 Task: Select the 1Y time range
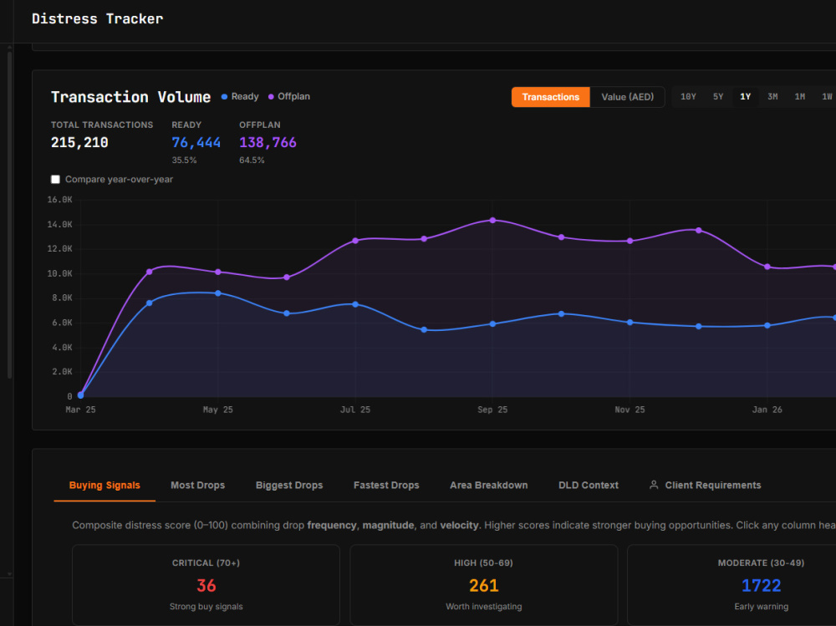coord(745,97)
